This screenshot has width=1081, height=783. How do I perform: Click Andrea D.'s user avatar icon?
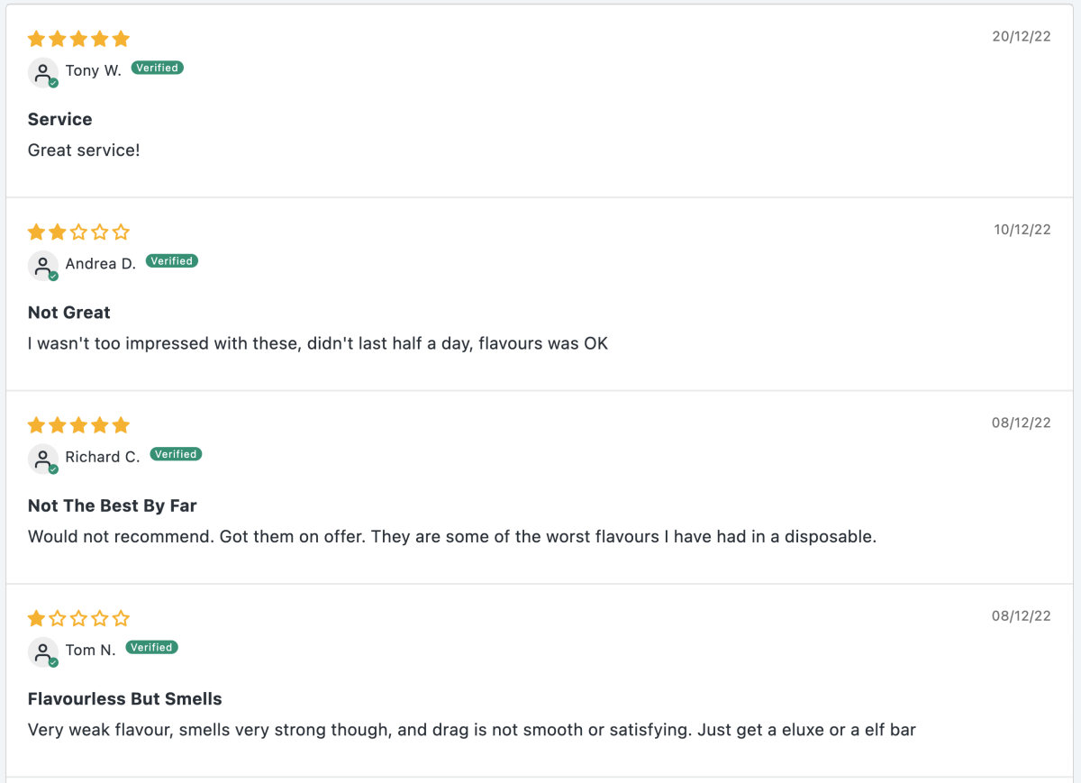coord(43,265)
